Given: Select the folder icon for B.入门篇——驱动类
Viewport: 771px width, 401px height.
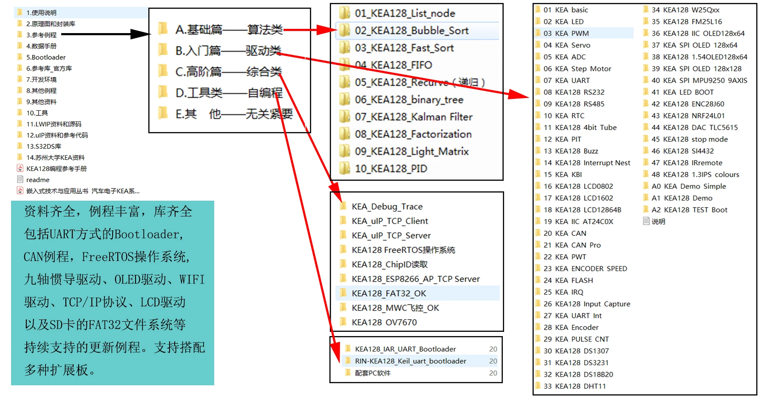Looking at the screenshot, I should pos(163,50).
